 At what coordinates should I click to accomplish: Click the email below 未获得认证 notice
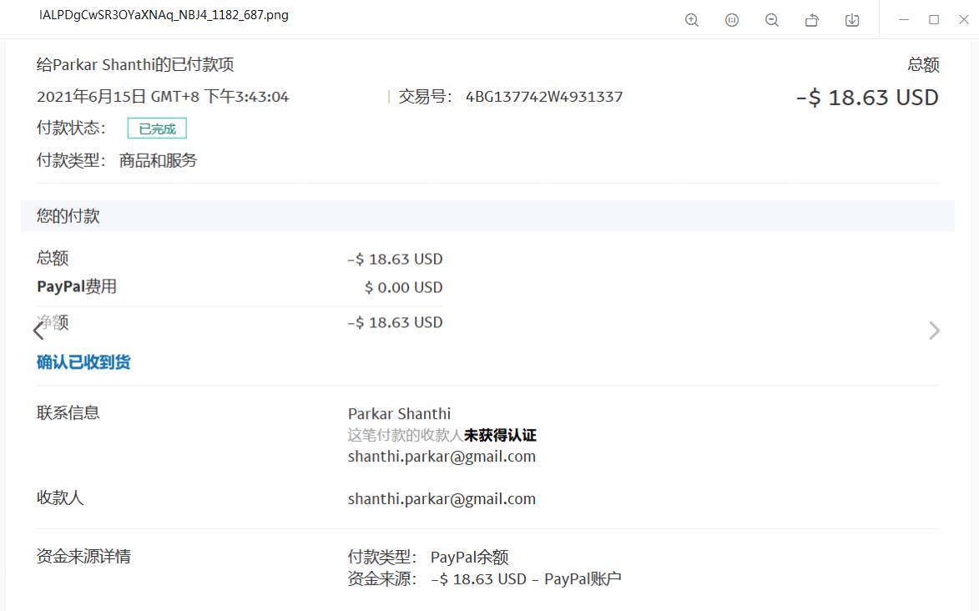coord(442,457)
